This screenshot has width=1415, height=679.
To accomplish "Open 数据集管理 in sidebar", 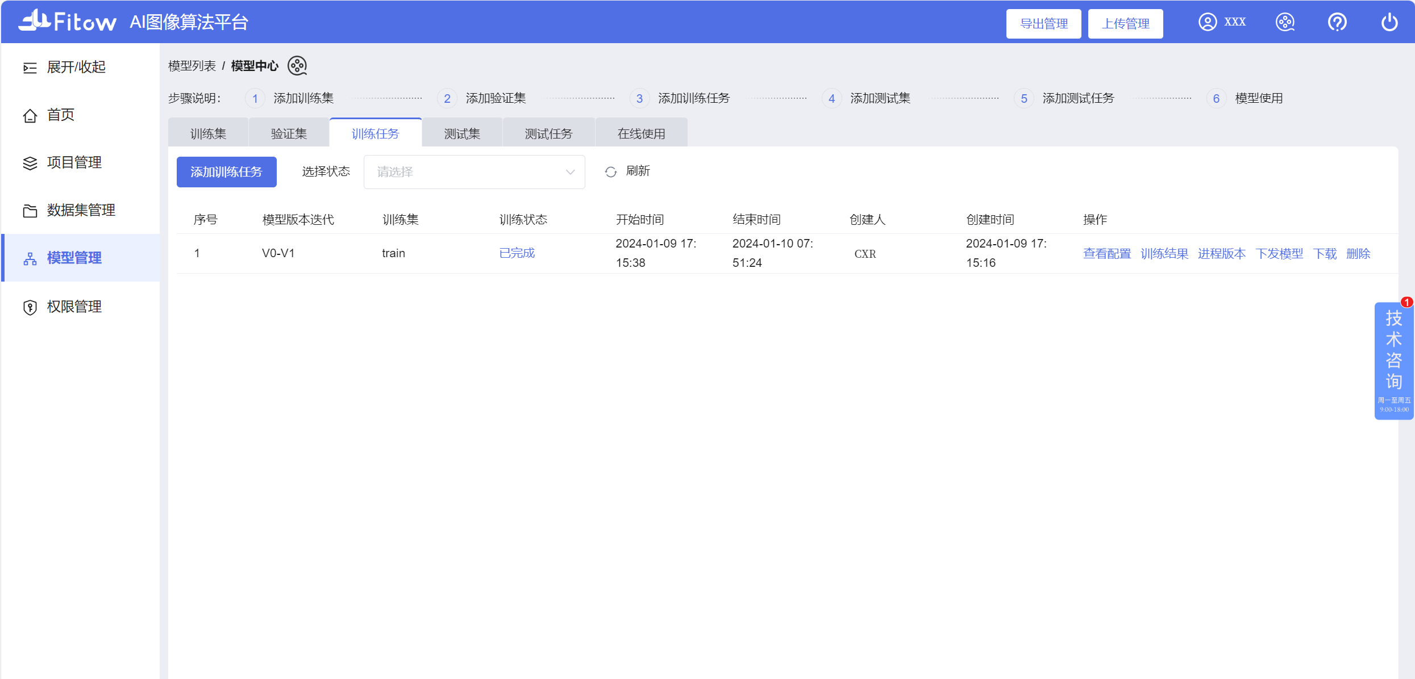I will coord(81,210).
